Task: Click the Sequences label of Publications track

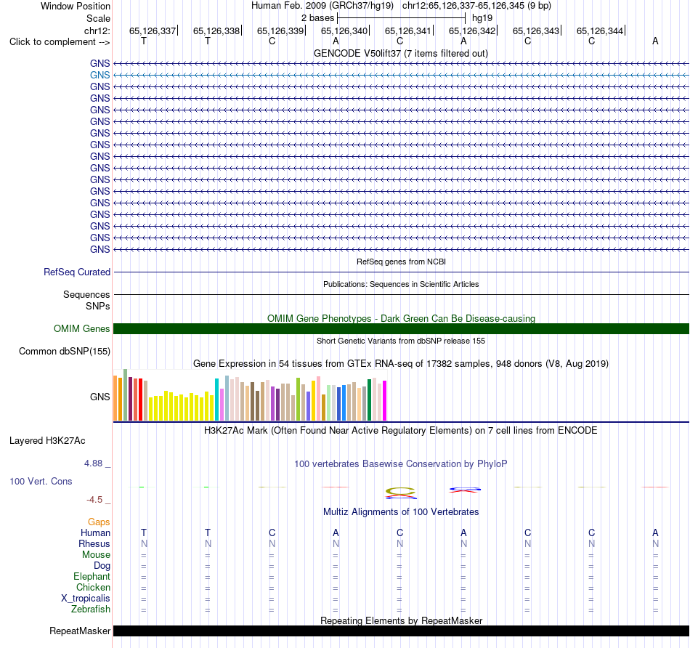Action: coord(86,294)
